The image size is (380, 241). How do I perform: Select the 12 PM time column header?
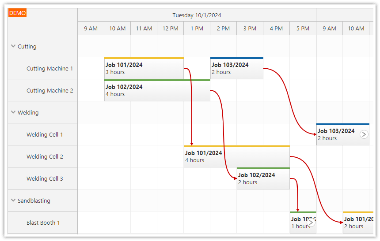170,28
